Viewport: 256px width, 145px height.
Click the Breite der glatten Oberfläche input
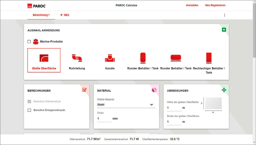pyautogui.click(x=174, y=122)
